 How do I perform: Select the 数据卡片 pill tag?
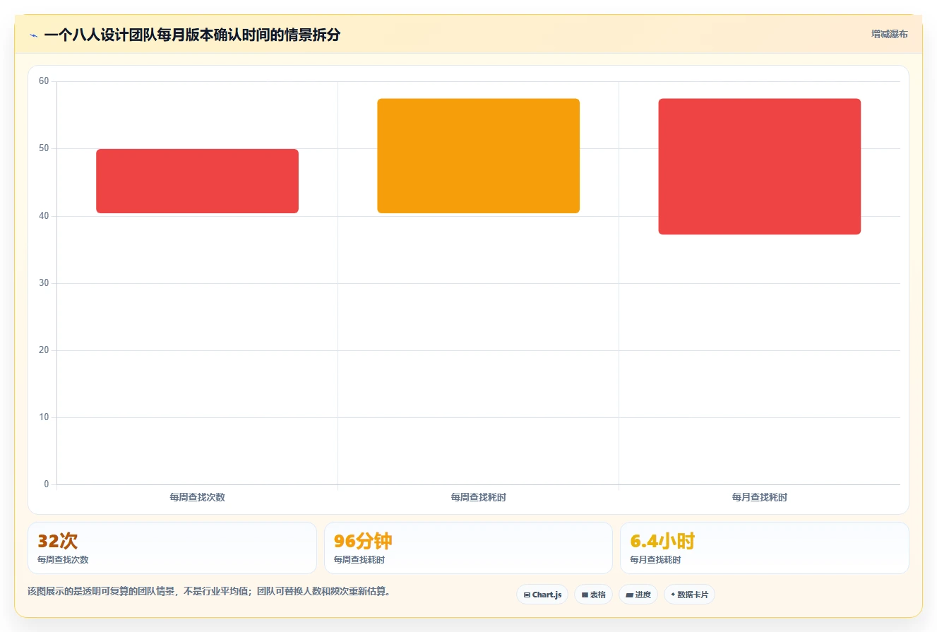point(689,595)
